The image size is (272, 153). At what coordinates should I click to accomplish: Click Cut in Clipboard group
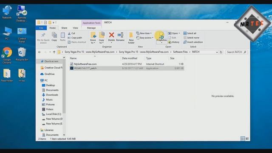pyautogui.click(x=71, y=33)
